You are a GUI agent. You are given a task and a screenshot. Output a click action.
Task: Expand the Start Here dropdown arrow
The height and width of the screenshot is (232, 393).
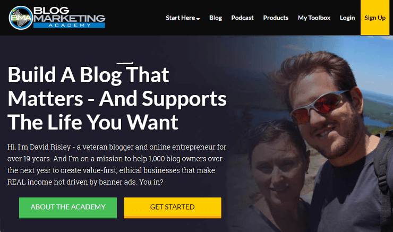[x=198, y=19]
